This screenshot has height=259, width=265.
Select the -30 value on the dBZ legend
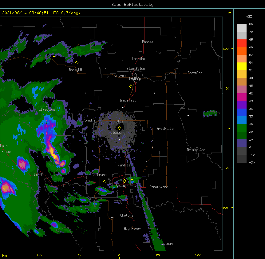252,163
